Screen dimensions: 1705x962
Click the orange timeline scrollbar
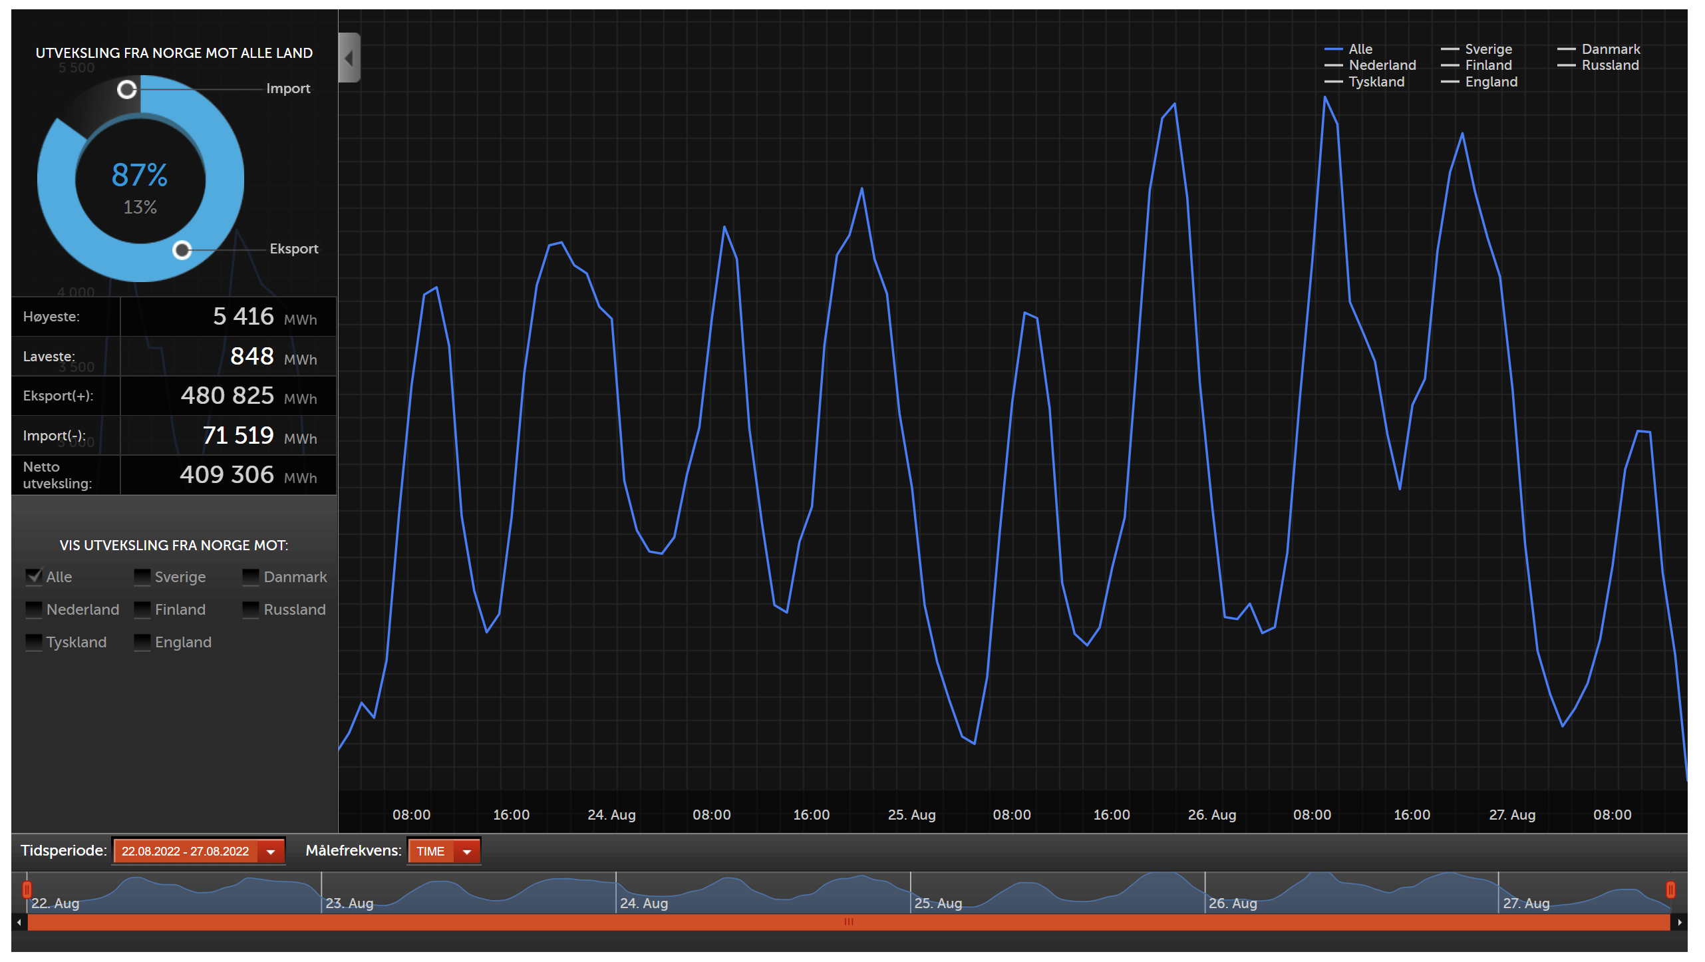tap(849, 922)
